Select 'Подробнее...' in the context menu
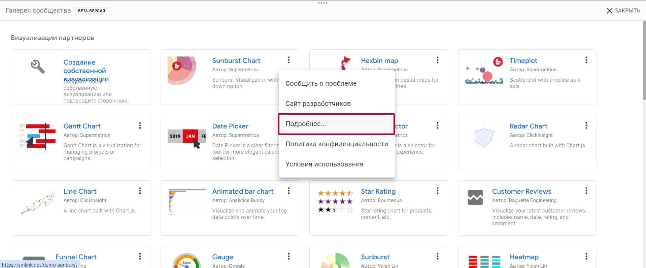The image size is (646, 268). (306, 124)
